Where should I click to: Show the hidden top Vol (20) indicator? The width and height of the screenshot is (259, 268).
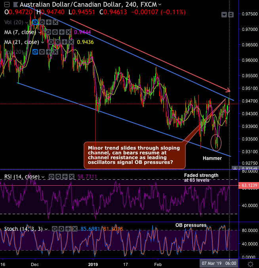(35, 22)
